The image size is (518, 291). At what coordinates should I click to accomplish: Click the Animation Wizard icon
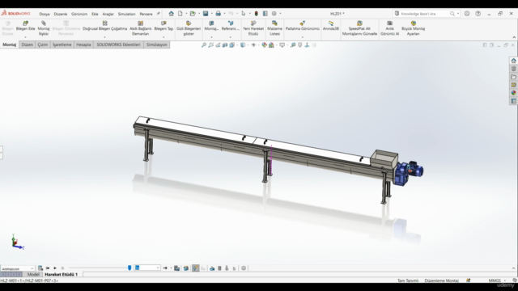186,268
